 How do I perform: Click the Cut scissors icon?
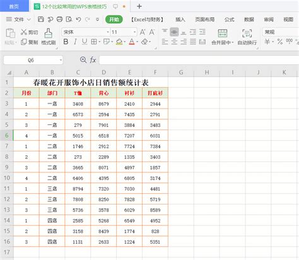pos(24,32)
